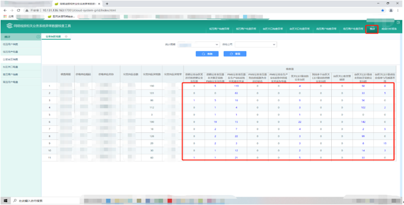Open the Windows Start menu

pos(6,201)
